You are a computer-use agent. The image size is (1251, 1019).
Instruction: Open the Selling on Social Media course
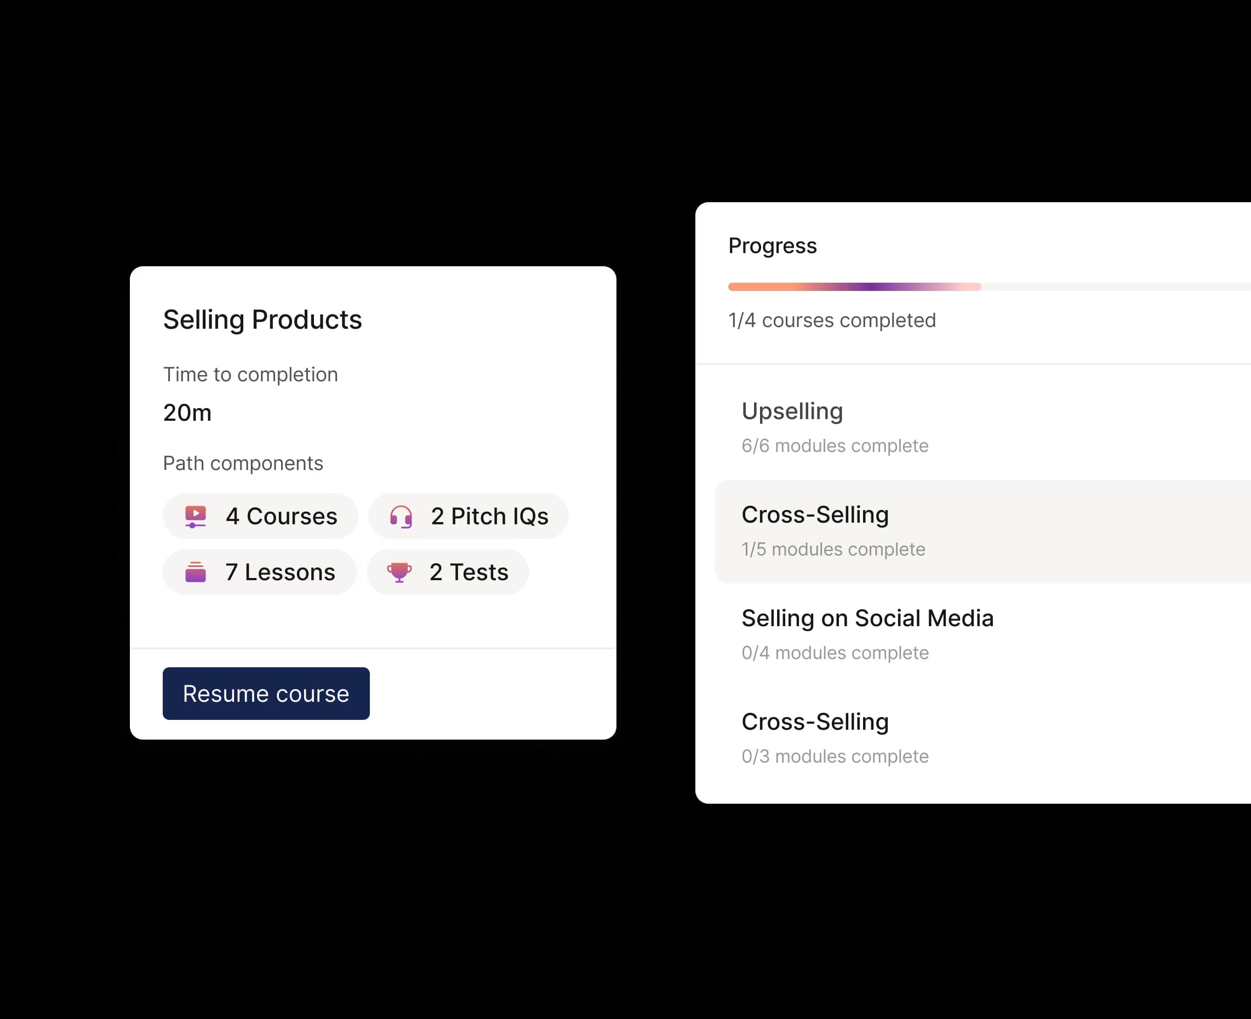[867, 619]
